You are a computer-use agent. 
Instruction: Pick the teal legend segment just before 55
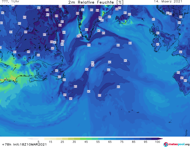tap(95, 139)
